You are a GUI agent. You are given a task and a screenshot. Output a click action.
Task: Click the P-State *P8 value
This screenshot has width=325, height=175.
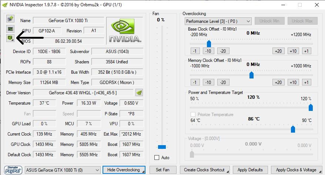point(131,114)
